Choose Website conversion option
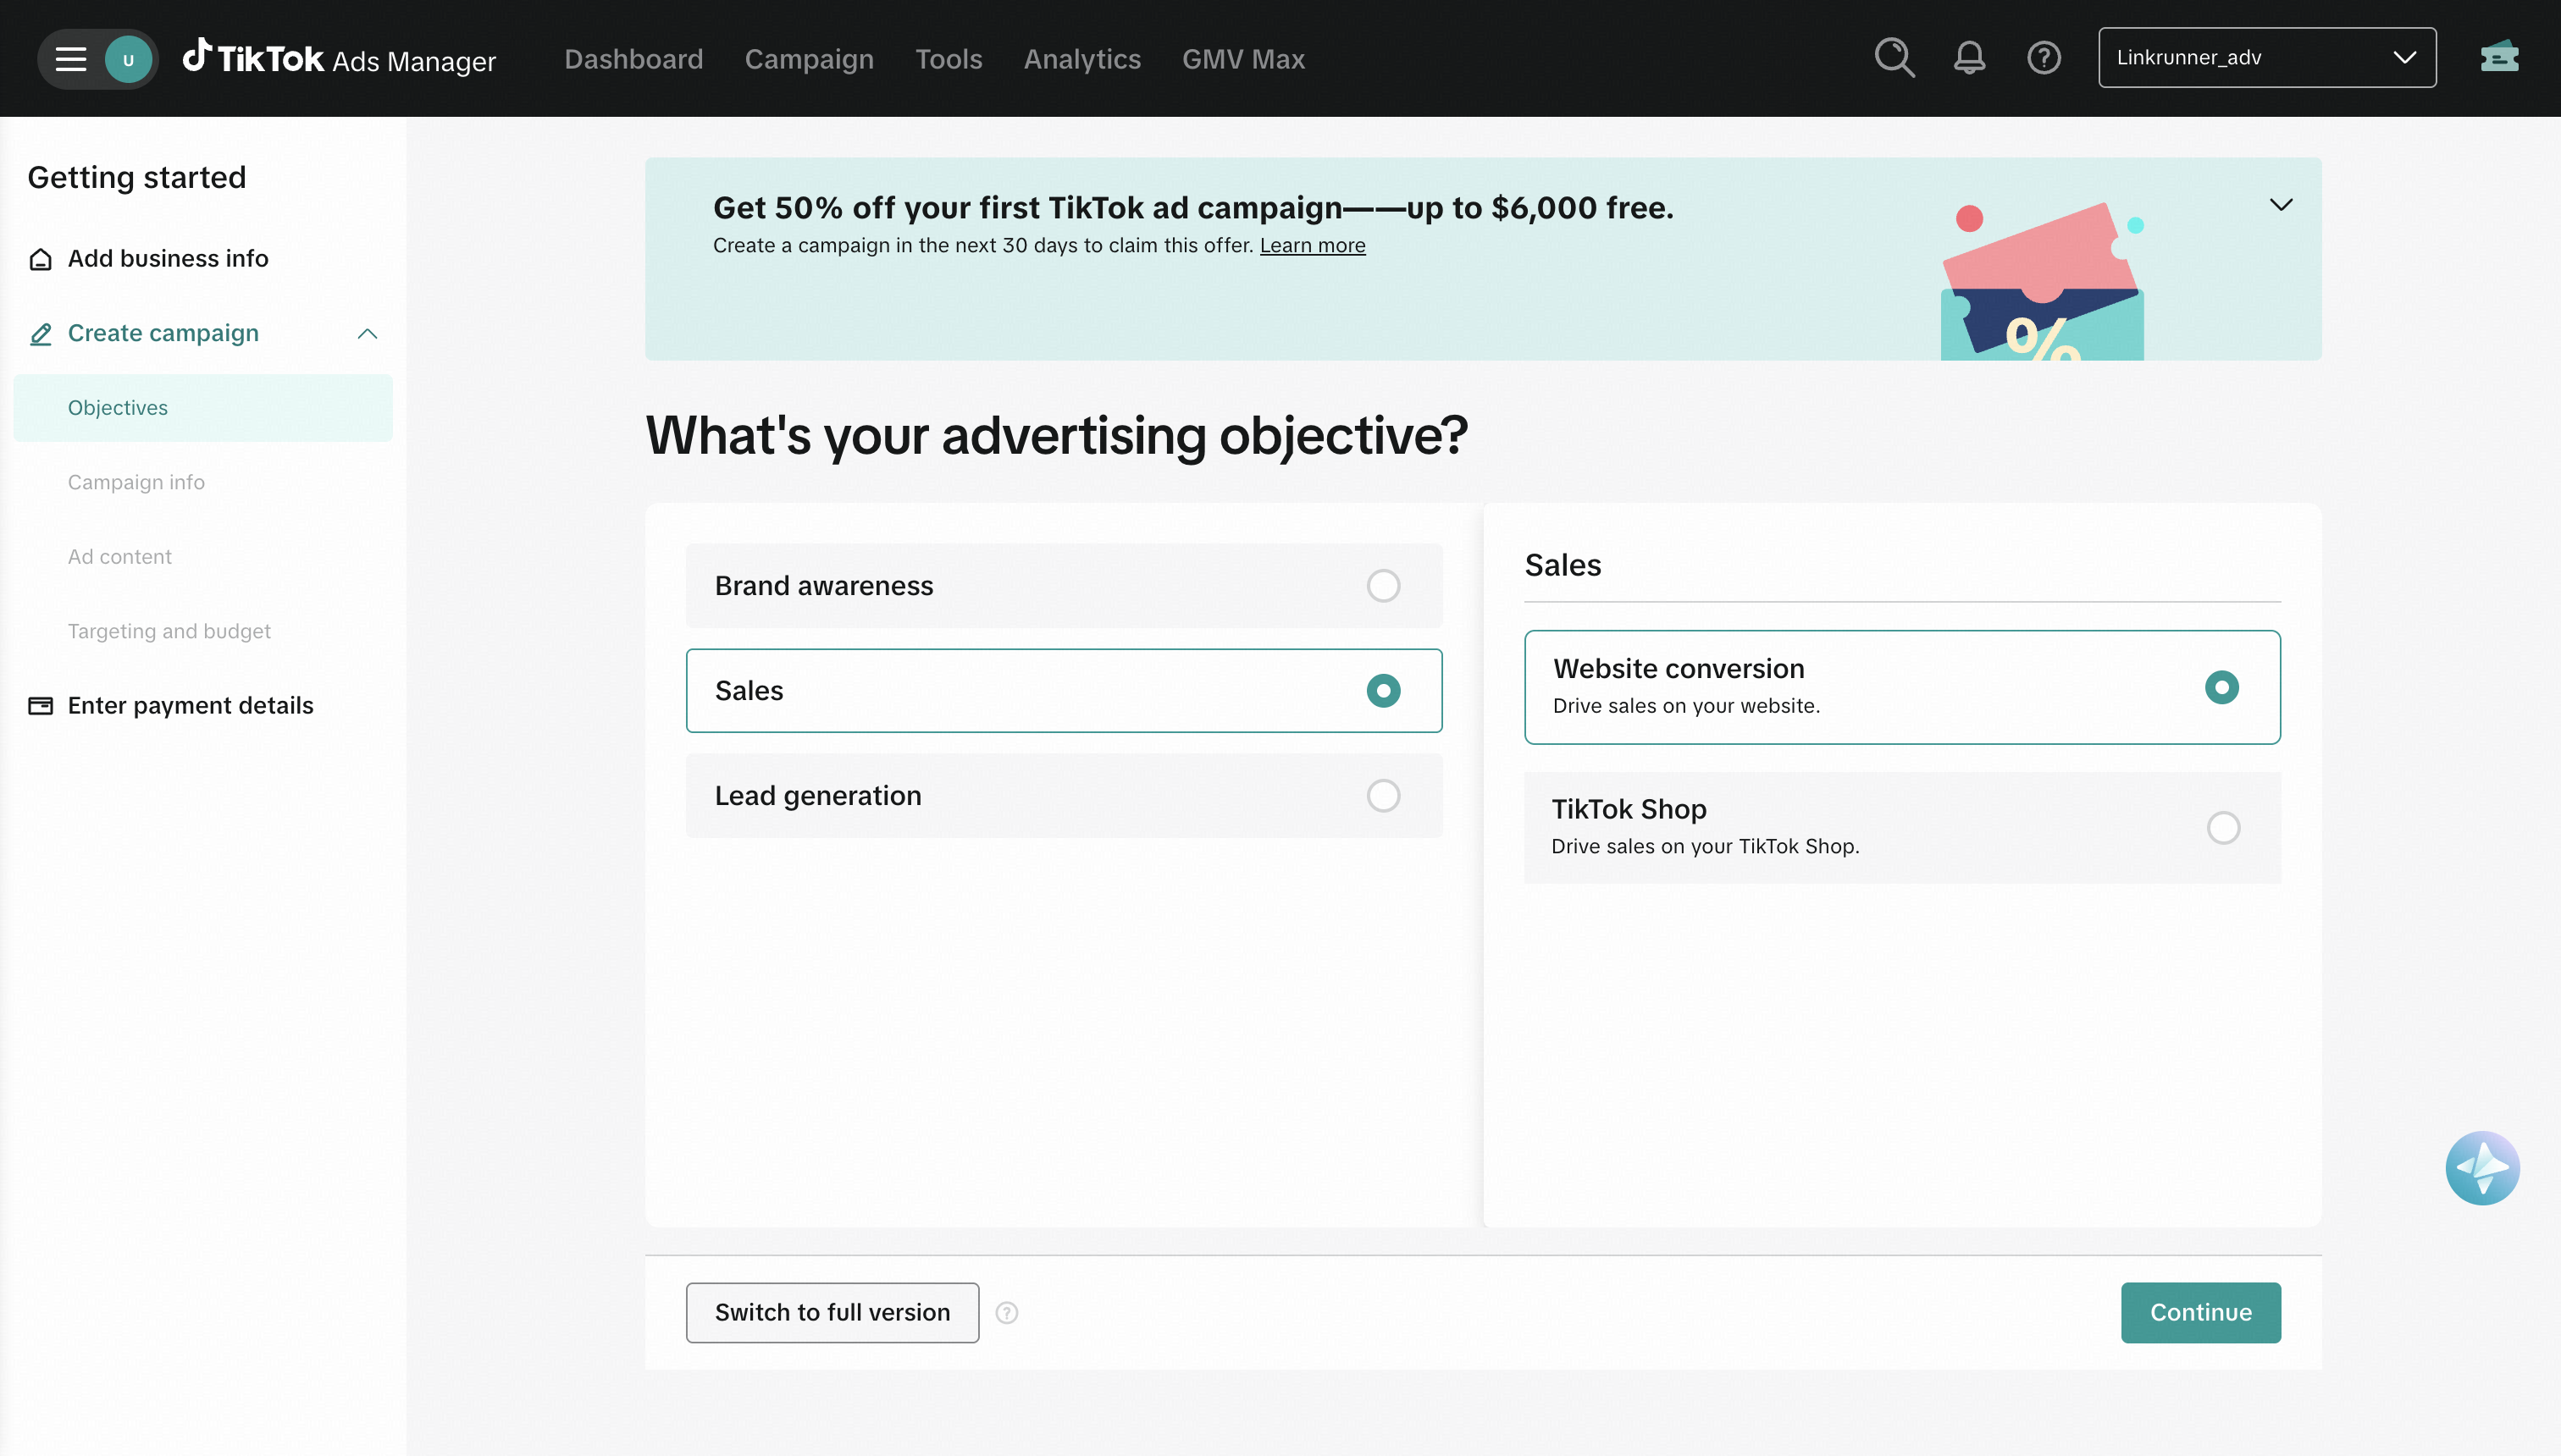 (x=1902, y=687)
